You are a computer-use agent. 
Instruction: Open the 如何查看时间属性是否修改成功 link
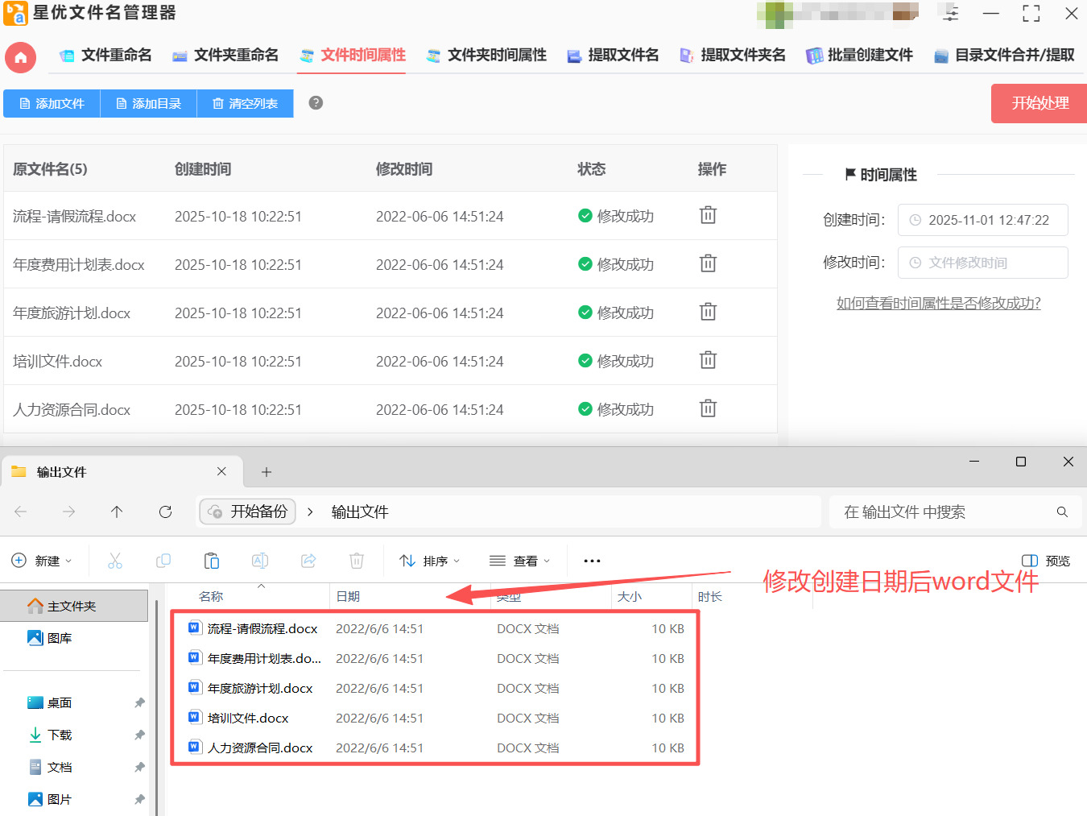(x=938, y=303)
